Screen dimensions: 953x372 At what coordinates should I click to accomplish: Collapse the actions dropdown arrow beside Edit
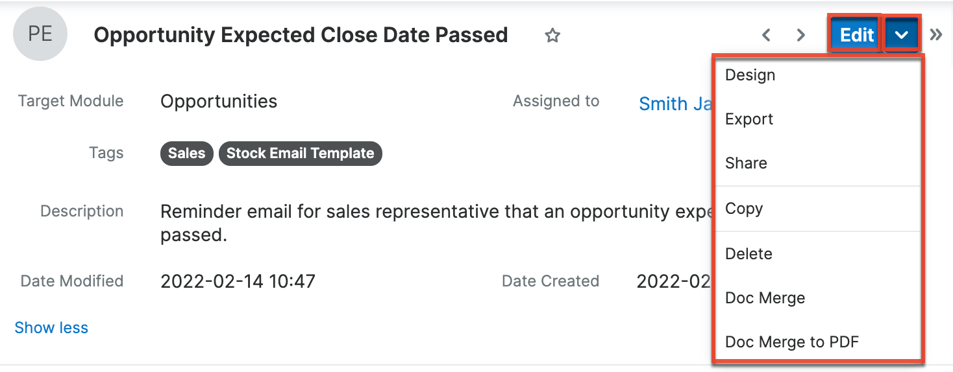click(901, 35)
